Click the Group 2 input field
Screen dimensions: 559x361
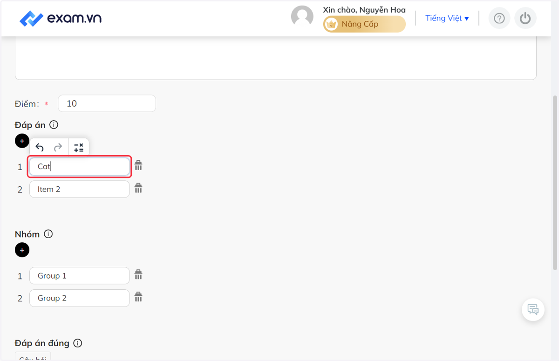[80, 298]
